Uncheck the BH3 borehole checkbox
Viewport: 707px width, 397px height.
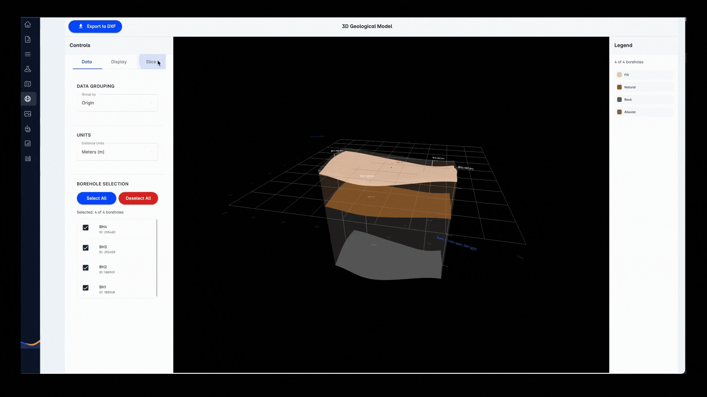86,248
